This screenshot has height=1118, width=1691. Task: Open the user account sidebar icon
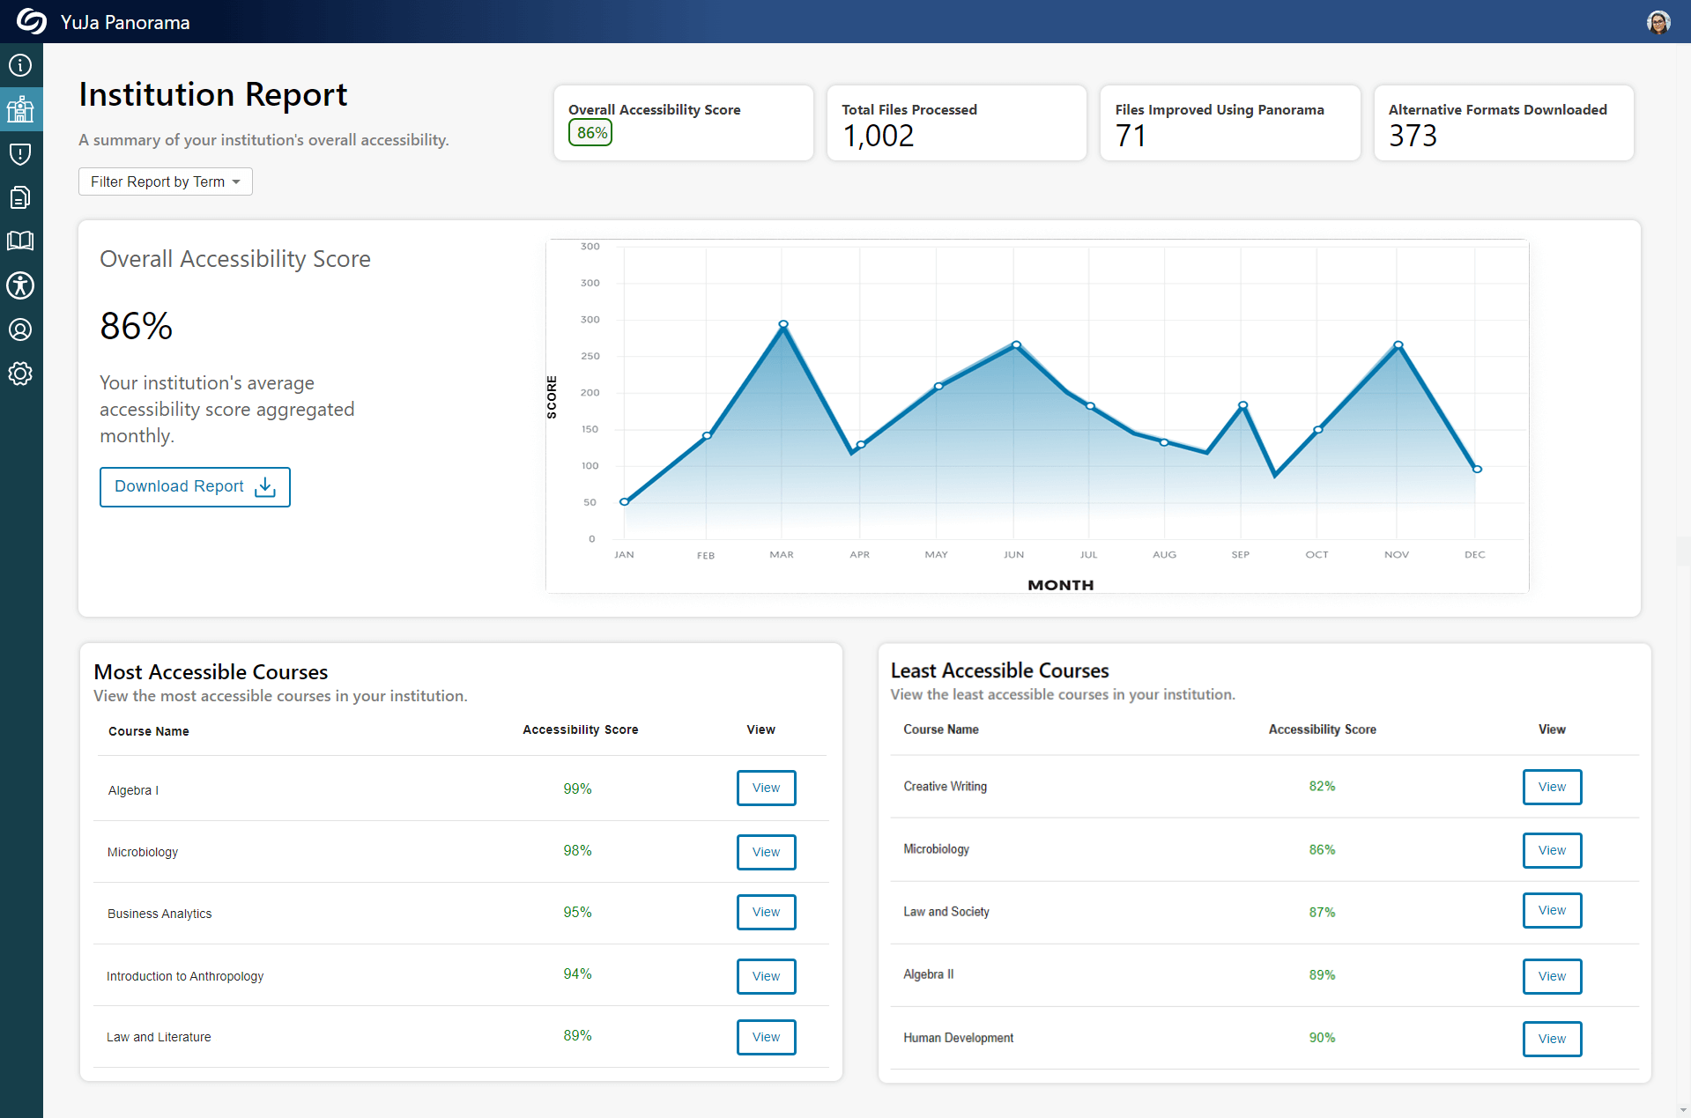pyautogui.click(x=20, y=329)
